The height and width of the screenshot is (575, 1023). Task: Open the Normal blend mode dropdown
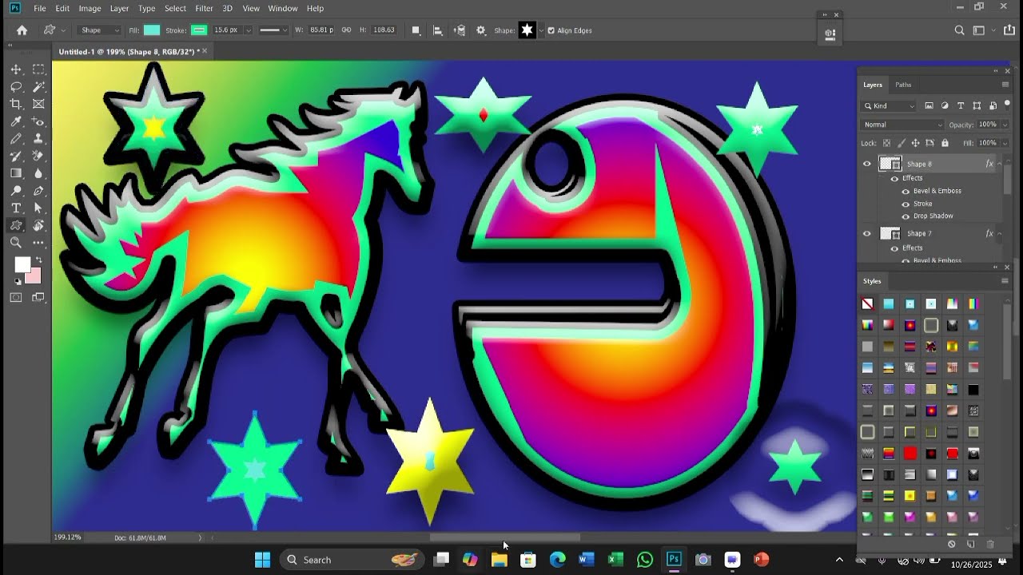pos(903,125)
